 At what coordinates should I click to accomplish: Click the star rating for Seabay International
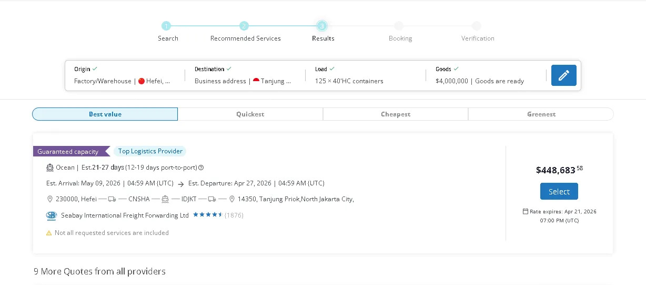[208, 215]
